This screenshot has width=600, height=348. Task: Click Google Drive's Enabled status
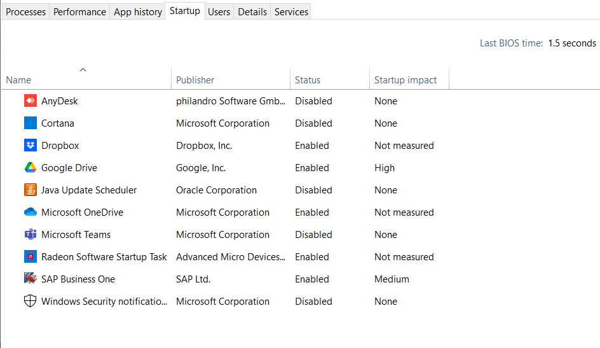click(312, 168)
